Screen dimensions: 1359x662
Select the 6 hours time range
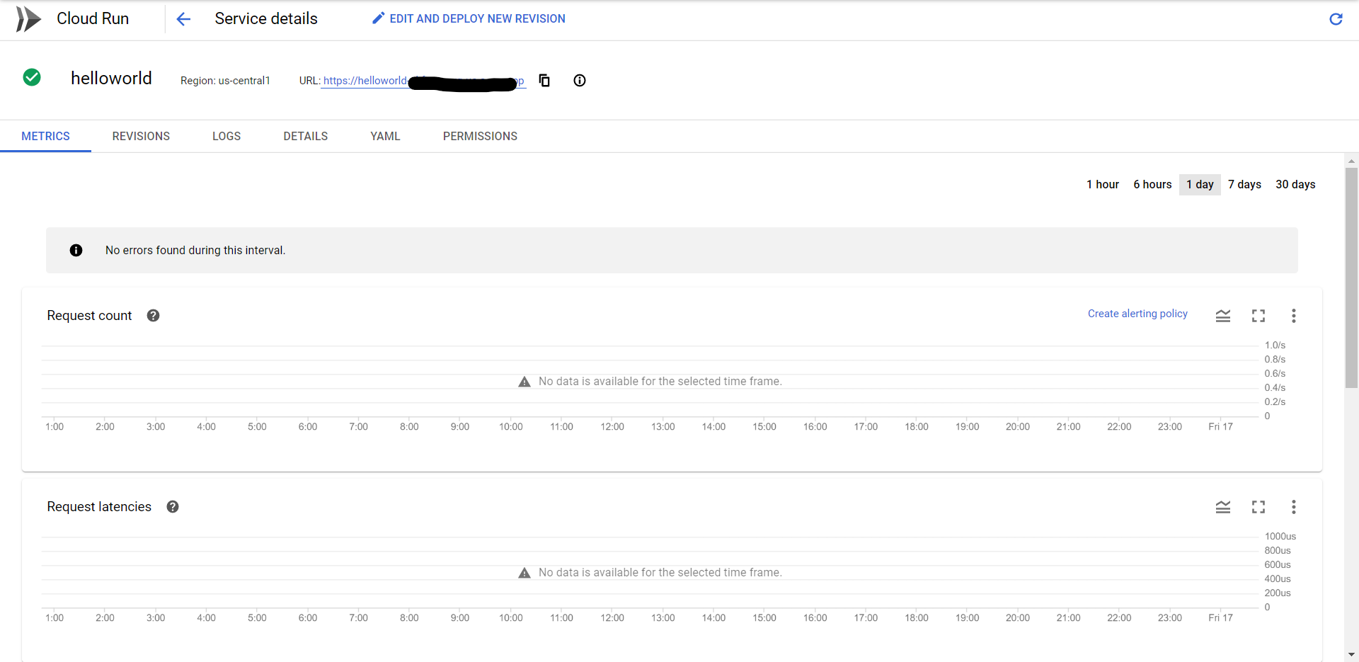pos(1152,184)
